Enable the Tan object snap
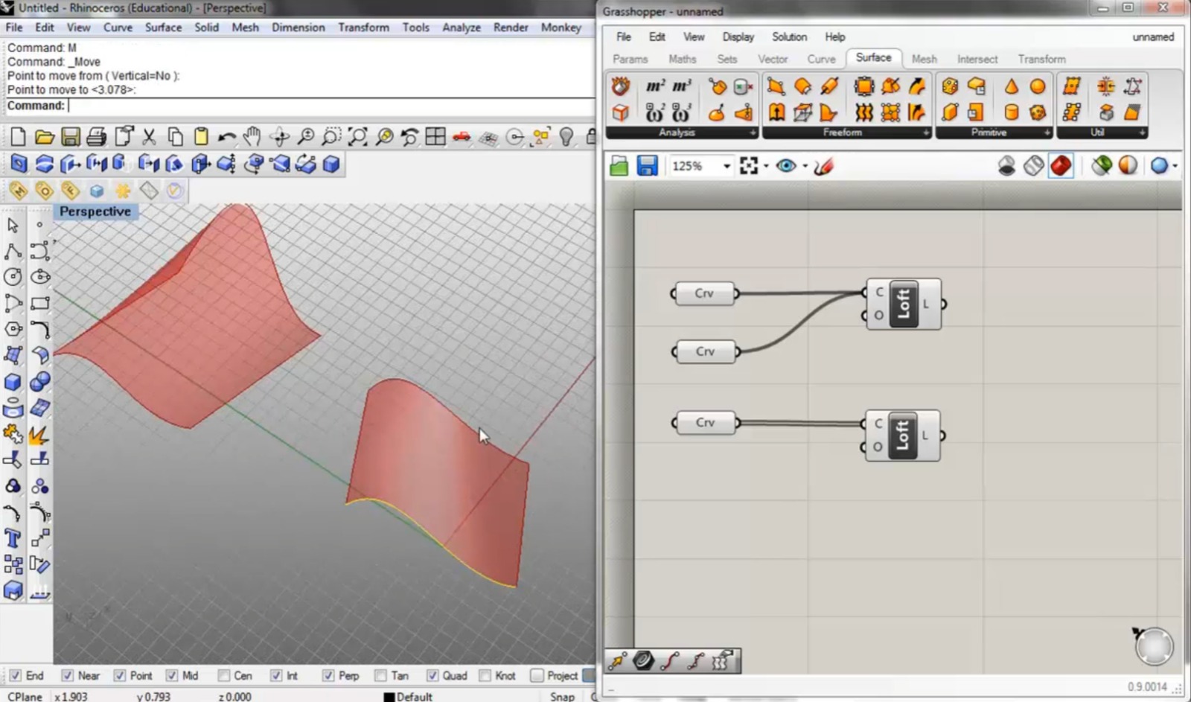The height and width of the screenshot is (702, 1191). click(382, 675)
